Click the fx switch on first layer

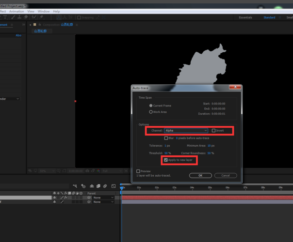click(x=66, y=197)
